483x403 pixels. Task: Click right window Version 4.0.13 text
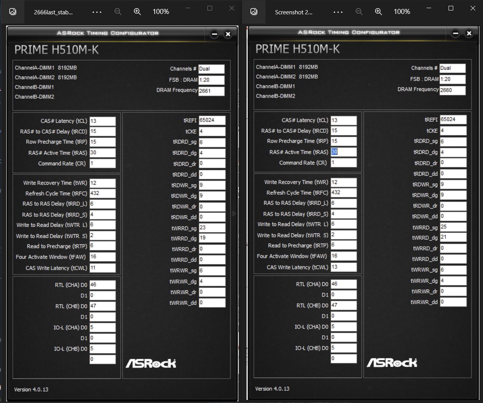pyautogui.click(x=272, y=389)
